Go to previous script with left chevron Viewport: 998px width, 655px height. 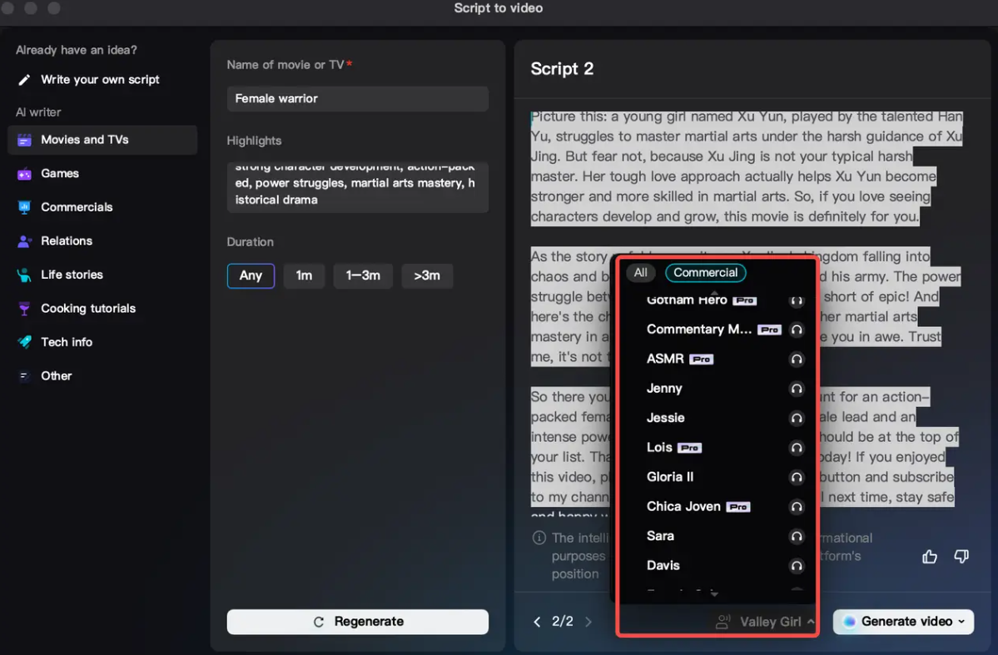(x=536, y=621)
